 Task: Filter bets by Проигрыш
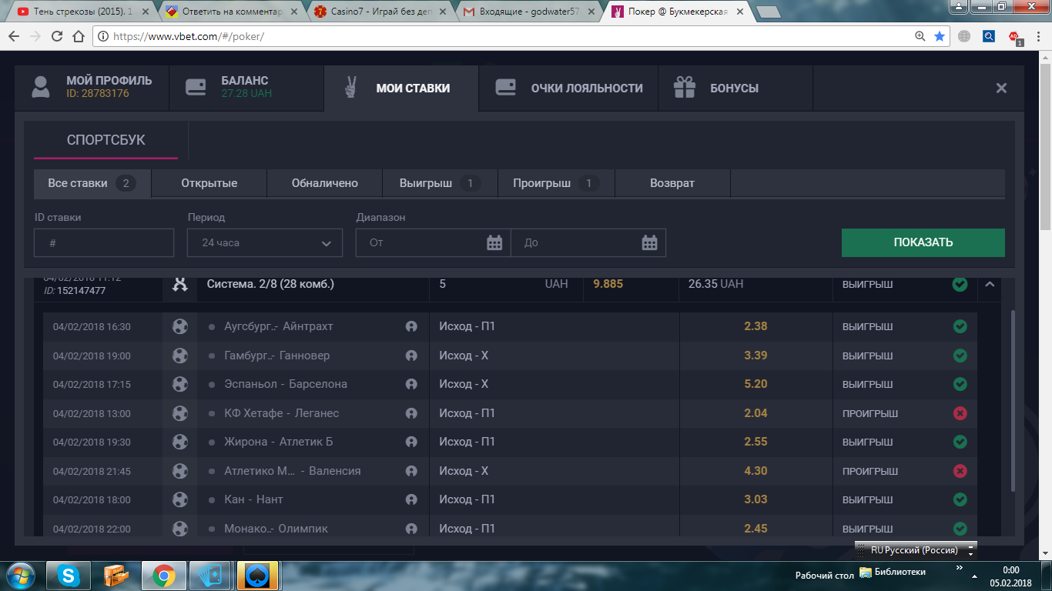click(x=556, y=183)
